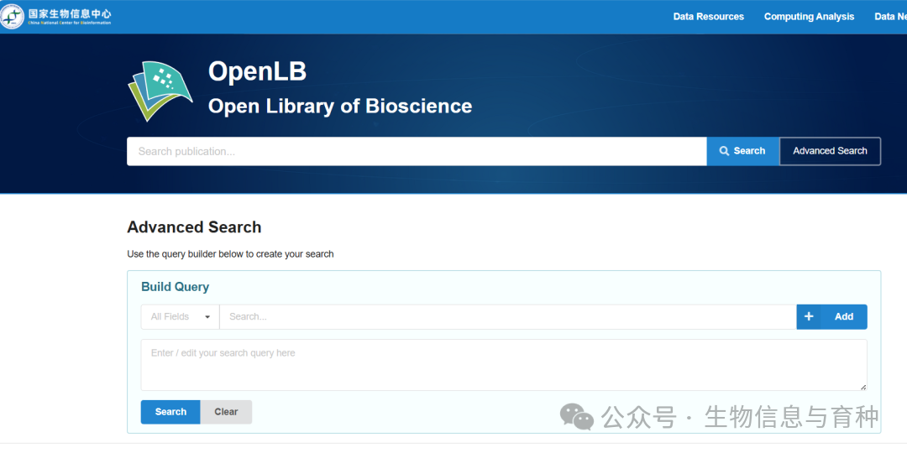Screen dimensions: 907x453
Task: Click the partially visible Data menu item
Action: [x=889, y=17]
